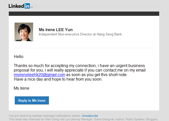Click the "Have a nice day" sentence
Viewport: 169px width, 121px height.
pos(58,79)
